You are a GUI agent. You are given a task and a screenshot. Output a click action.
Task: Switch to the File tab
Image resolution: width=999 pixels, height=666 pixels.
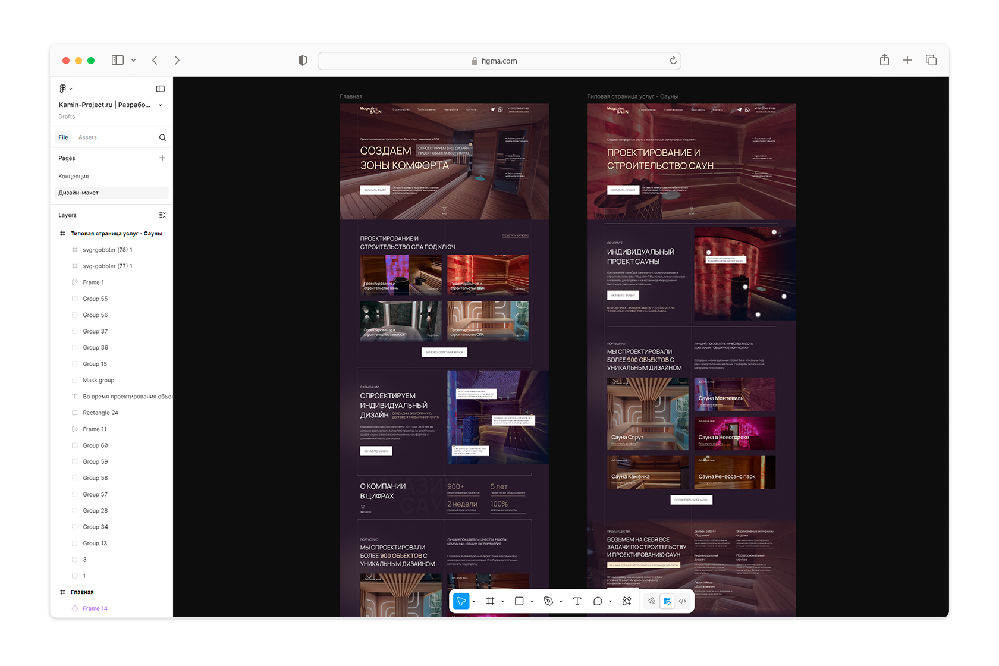click(63, 137)
